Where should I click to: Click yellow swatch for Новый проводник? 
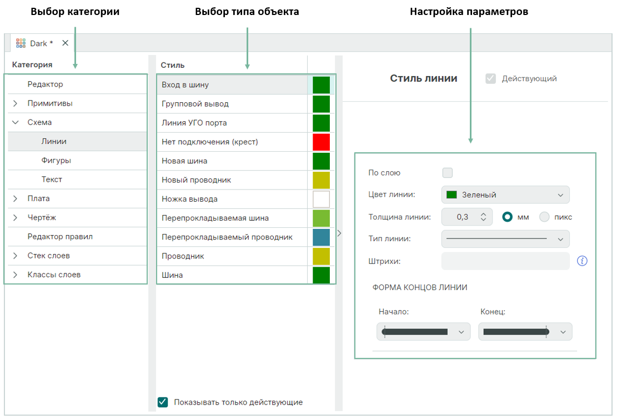tap(321, 180)
